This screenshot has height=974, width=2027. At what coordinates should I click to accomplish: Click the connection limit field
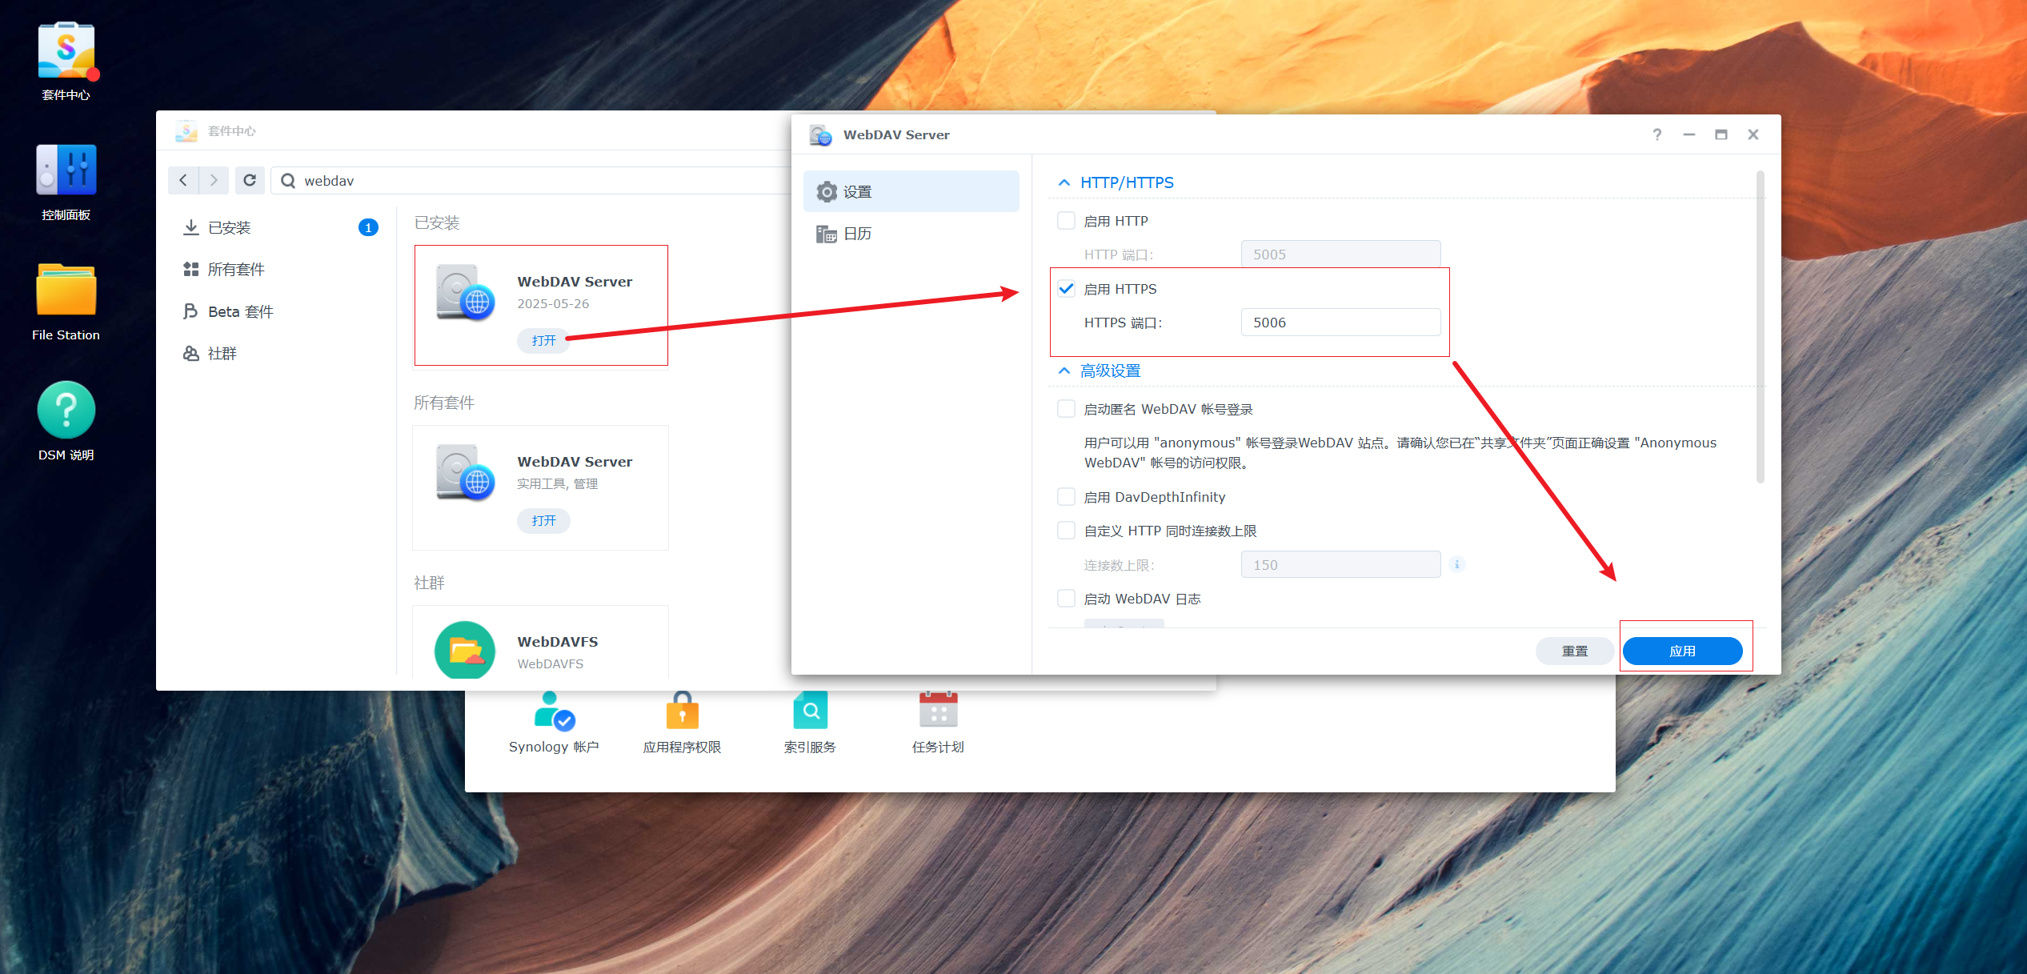1340,564
